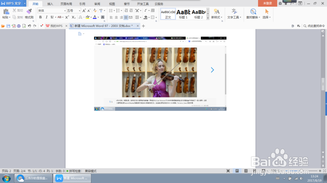
Task: Click the zoom in plus on zoom slider
Action: (x=320, y=171)
